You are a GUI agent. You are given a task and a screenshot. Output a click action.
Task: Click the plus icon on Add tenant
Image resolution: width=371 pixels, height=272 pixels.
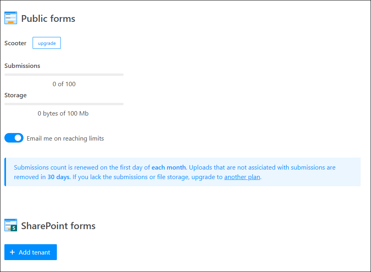(12, 252)
